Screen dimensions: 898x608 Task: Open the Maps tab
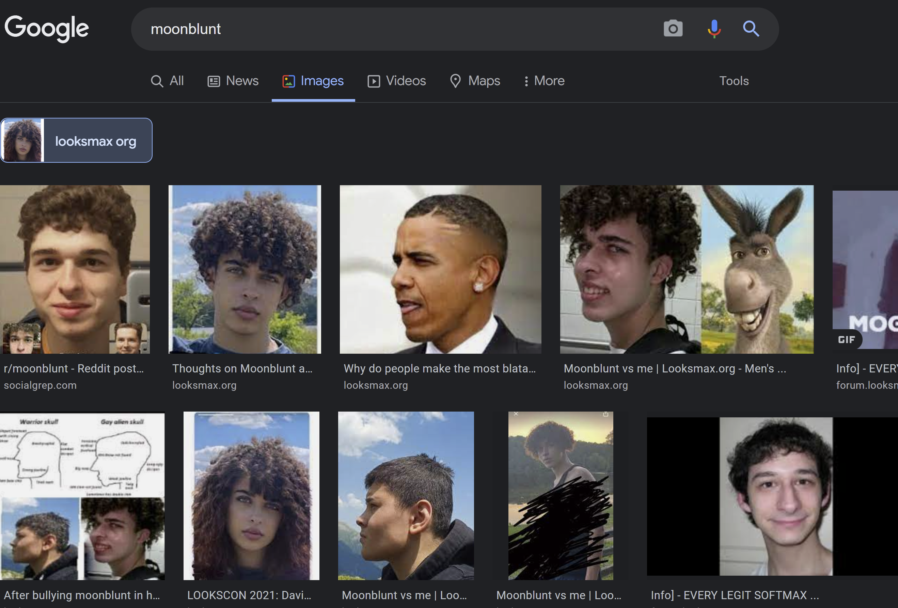[x=475, y=81]
